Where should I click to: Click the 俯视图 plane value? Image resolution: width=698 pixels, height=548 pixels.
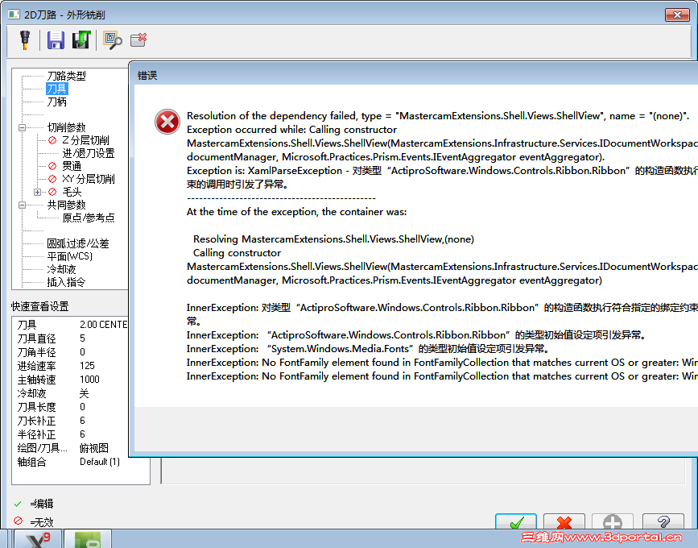pos(94,448)
